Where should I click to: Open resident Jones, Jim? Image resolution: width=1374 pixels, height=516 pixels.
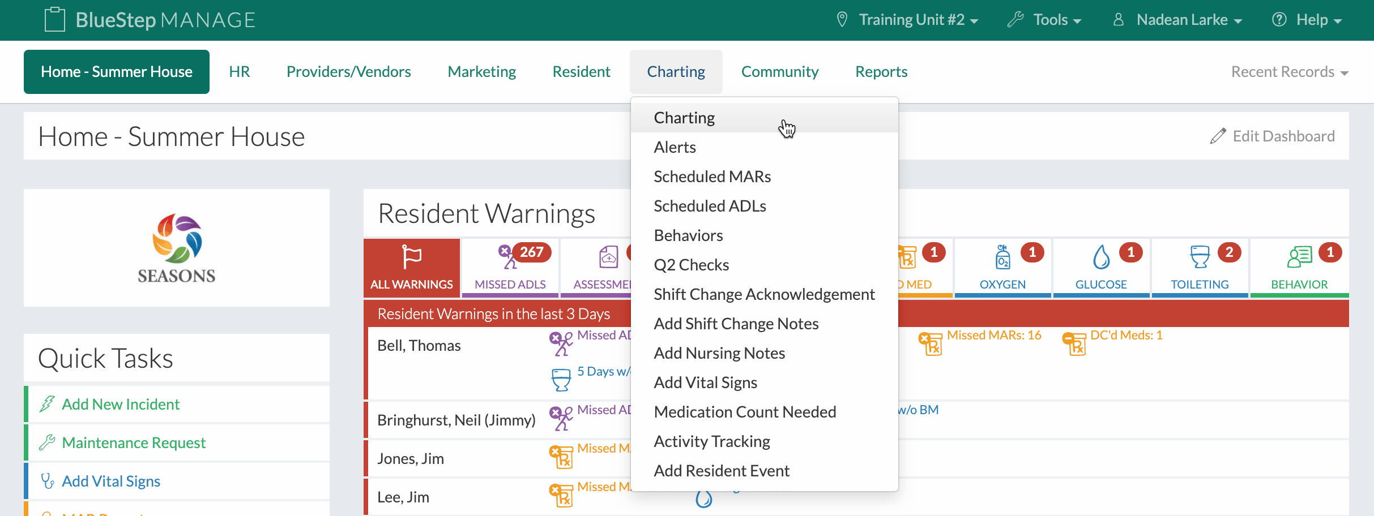pos(411,459)
